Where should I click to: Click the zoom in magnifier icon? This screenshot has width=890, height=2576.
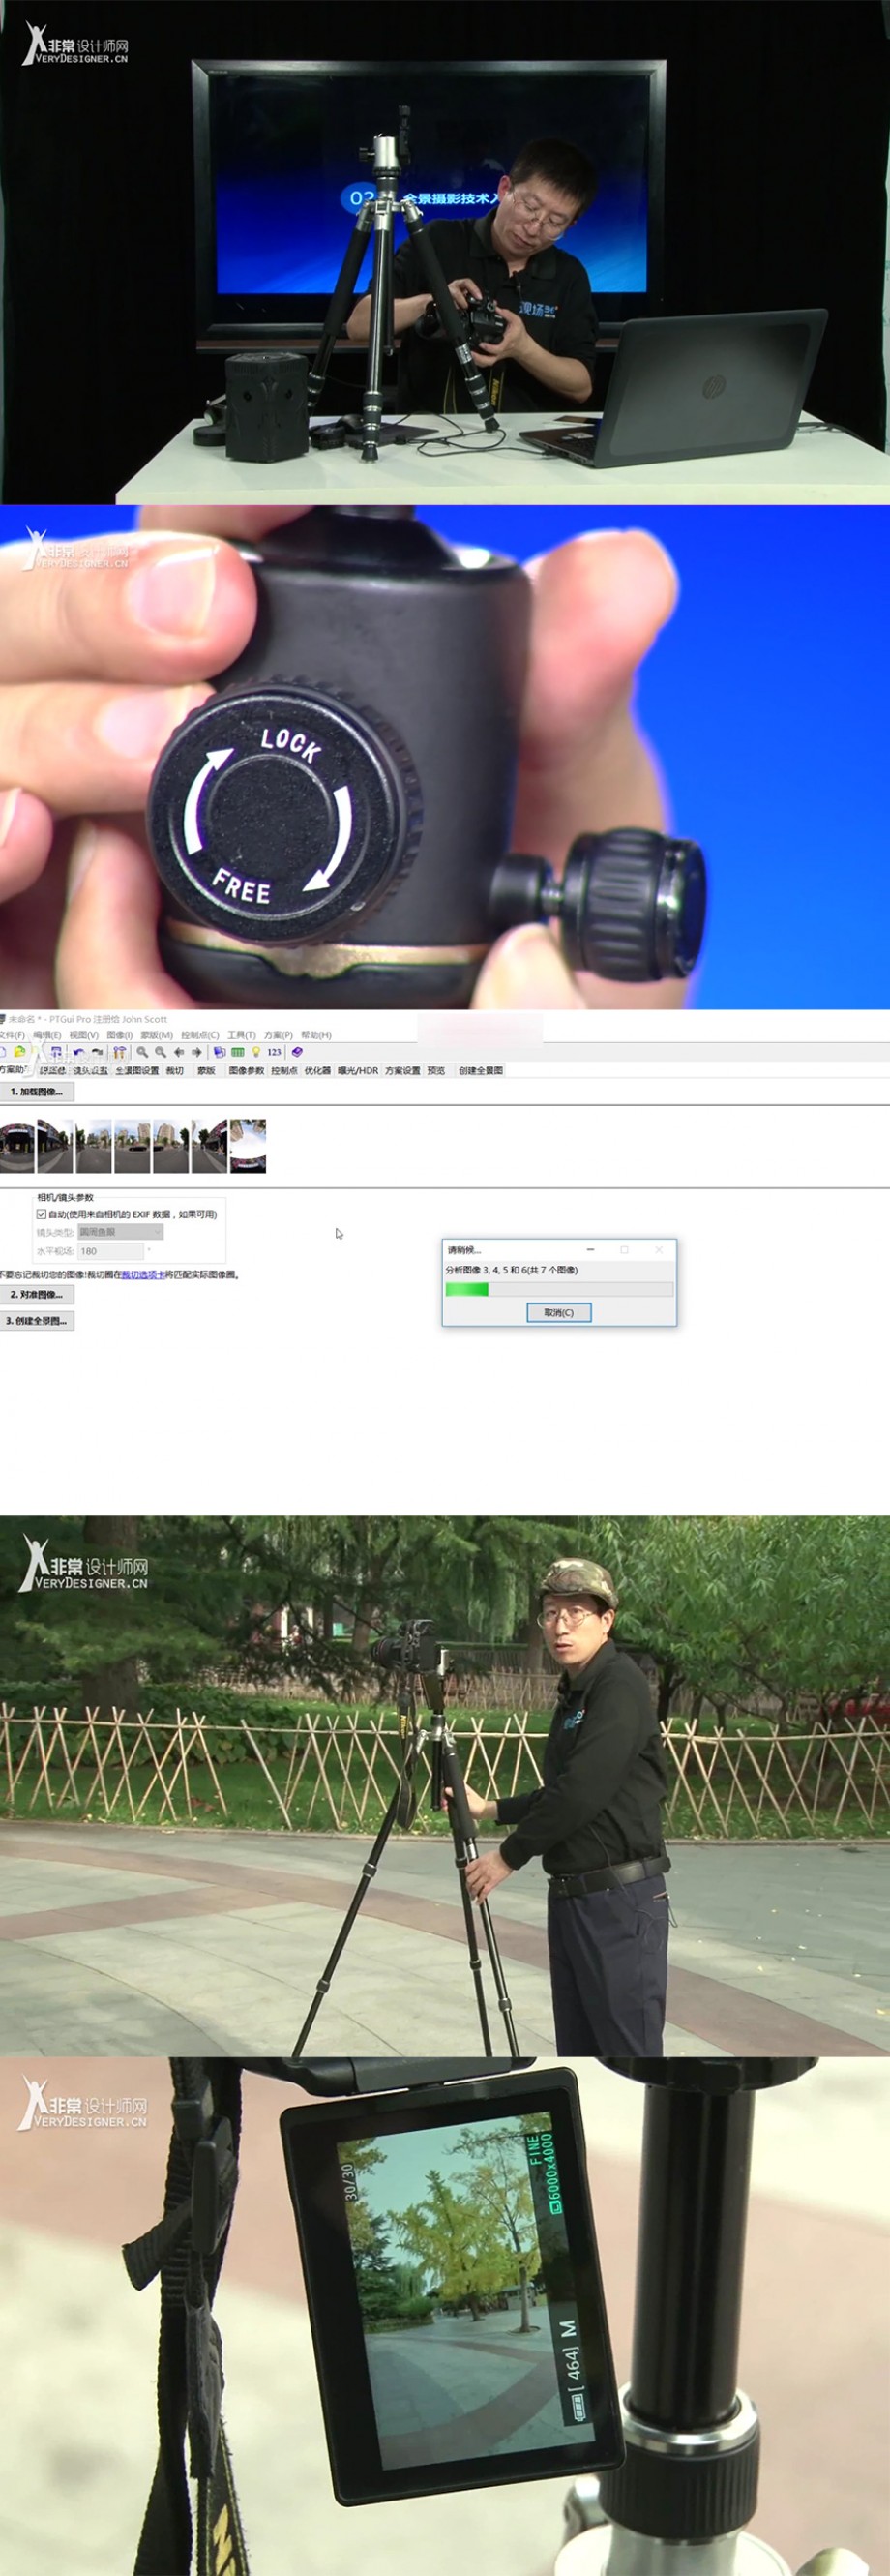pyautogui.click(x=143, y=1052)
